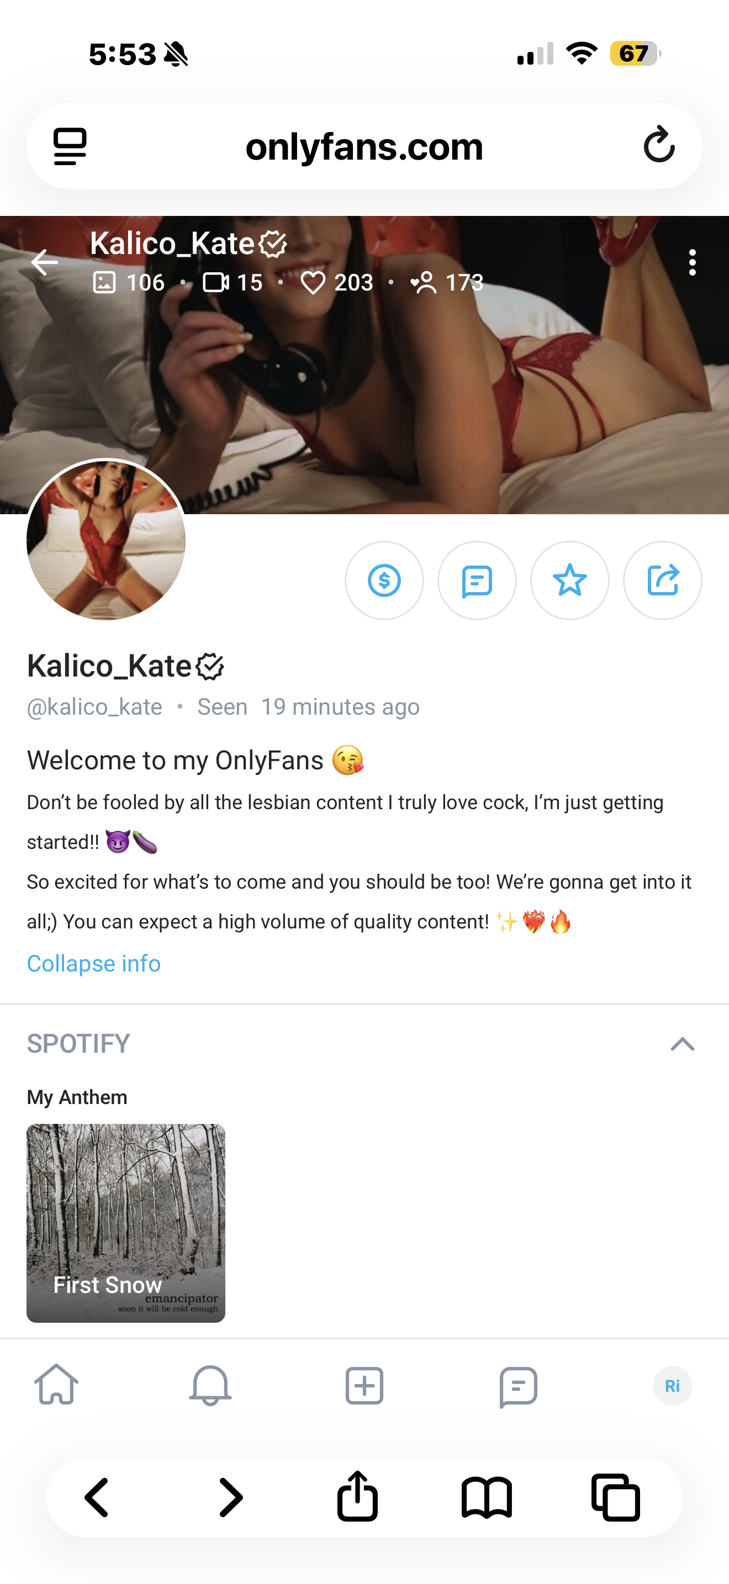Open the Ri account avatar menu
The width and height of the screenshot is (729, 1584).
click(x=673, y=1385)
